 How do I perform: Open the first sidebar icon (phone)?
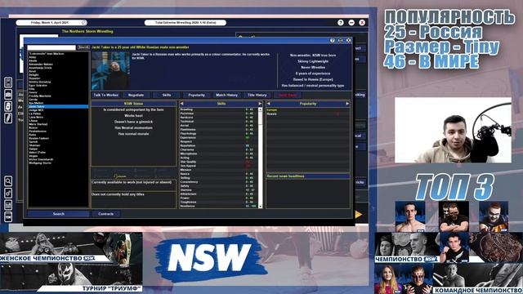tap(8, 82)
